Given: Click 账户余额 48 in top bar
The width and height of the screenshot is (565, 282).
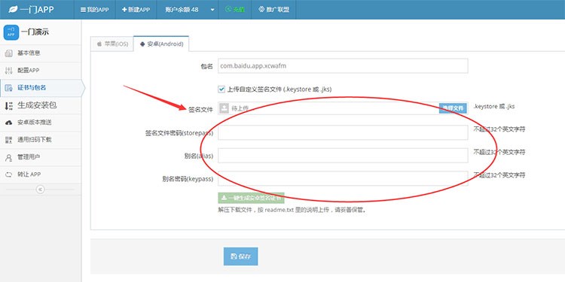Looking at the screenshot, I should point(182,10).
